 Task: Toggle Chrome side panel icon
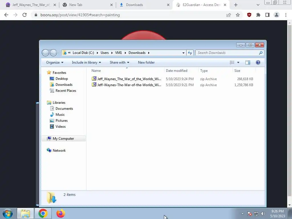(x=267, y=15)
